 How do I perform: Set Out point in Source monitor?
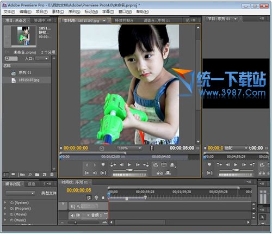[95, 165]
